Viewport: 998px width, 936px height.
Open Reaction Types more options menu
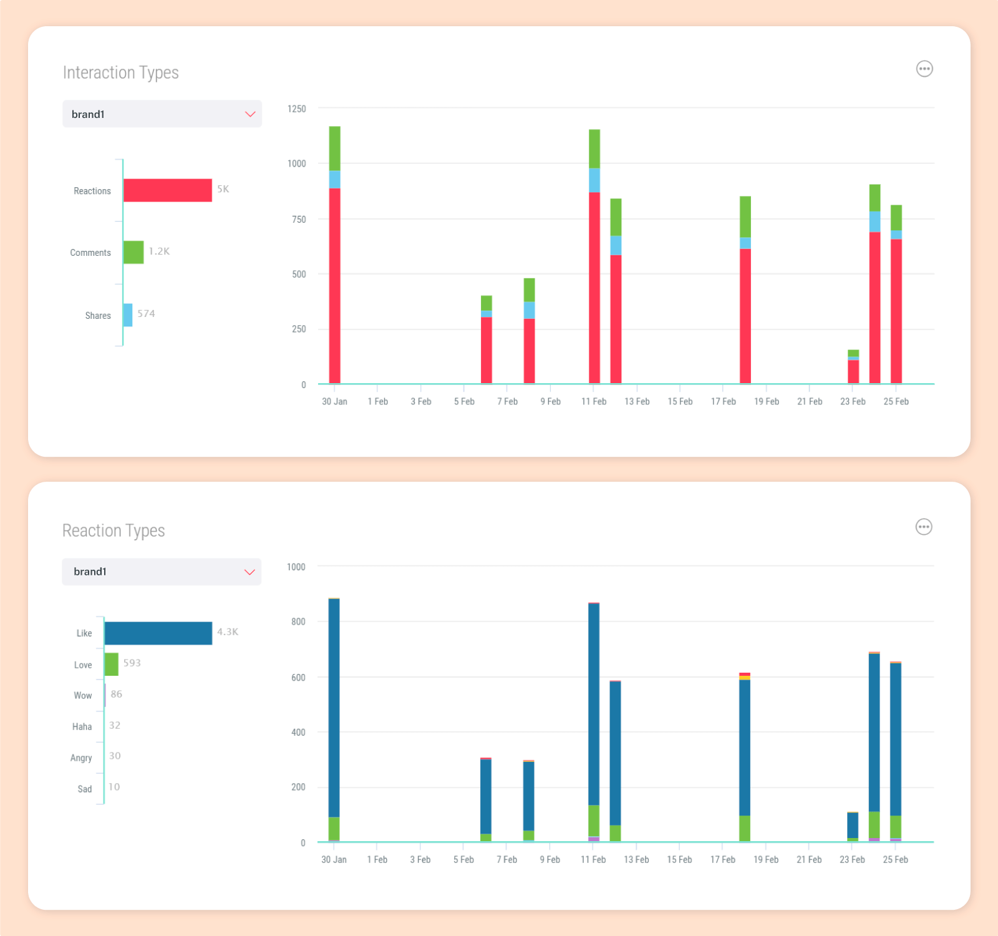click(924, 527)
